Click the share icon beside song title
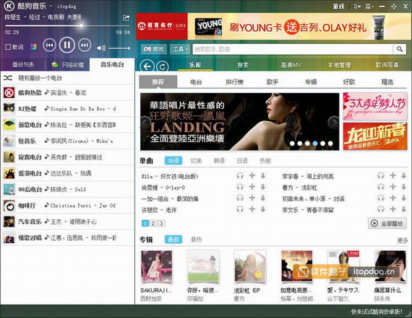The height and width of the screenshot is (318, 412). point(126,18)
